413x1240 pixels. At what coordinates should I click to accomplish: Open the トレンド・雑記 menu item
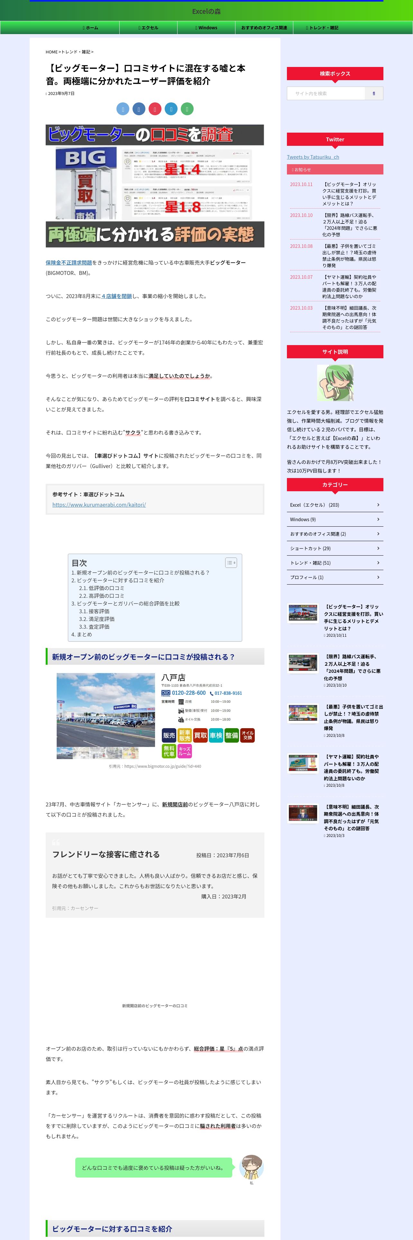coord(322,28)
